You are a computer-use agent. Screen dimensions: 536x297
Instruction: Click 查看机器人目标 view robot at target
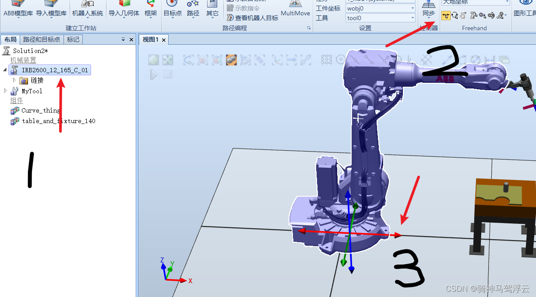(253, 18)
